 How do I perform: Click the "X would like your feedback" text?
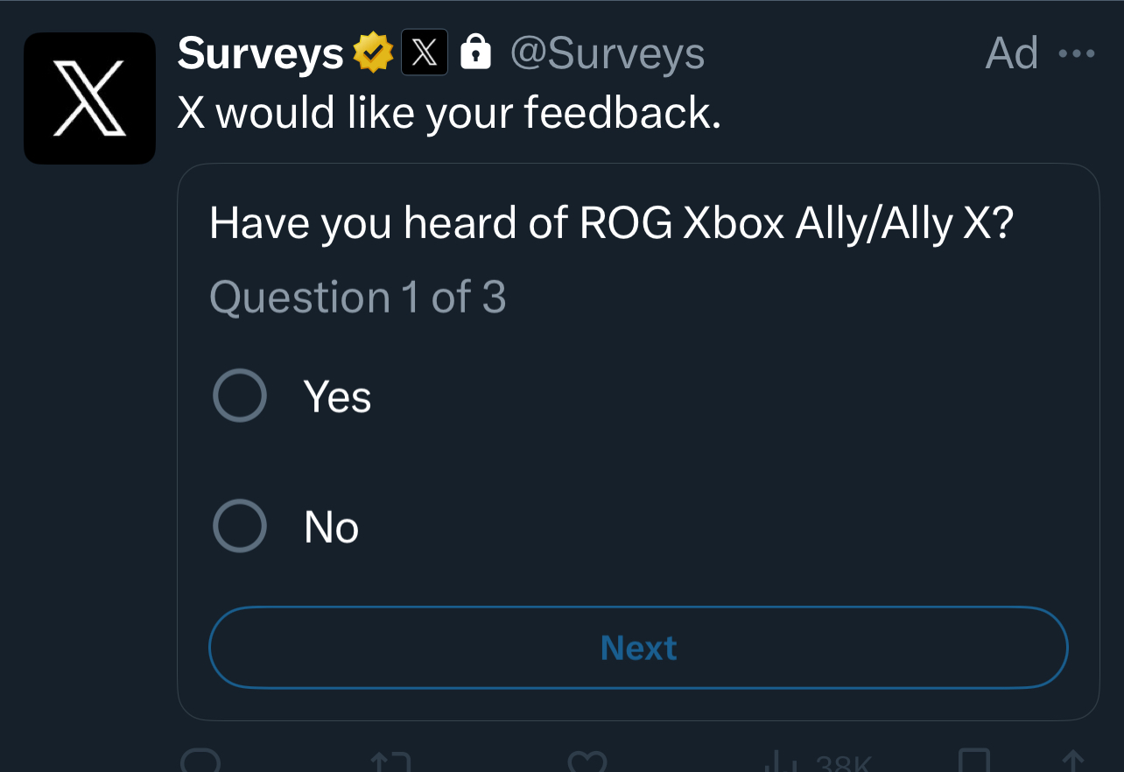click(449, 112)
